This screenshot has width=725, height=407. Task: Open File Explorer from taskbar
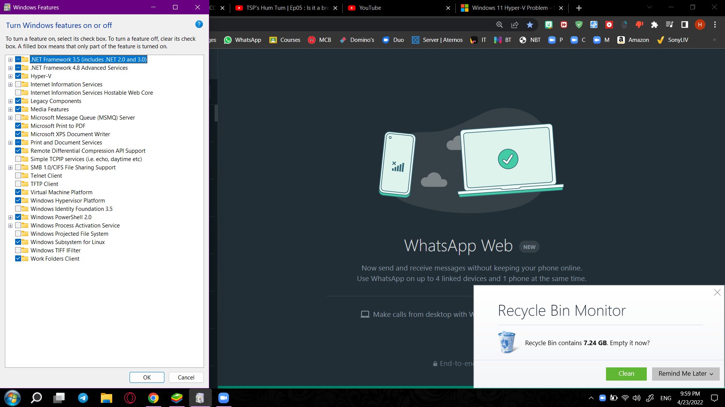coord(107,398)
